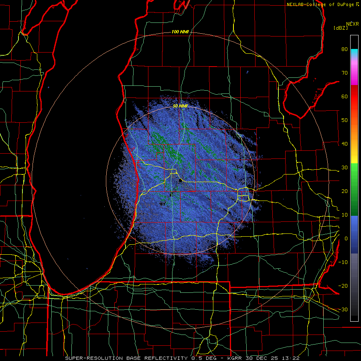Click the NEXR label above the color scale
This screenshot has width=361, height=361.
click(353, 24)
